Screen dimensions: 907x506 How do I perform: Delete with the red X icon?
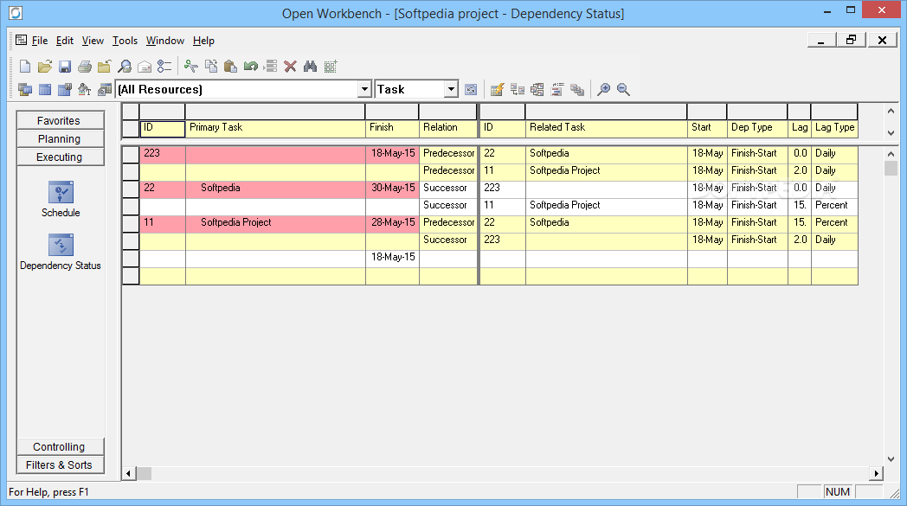click(291, 67)
